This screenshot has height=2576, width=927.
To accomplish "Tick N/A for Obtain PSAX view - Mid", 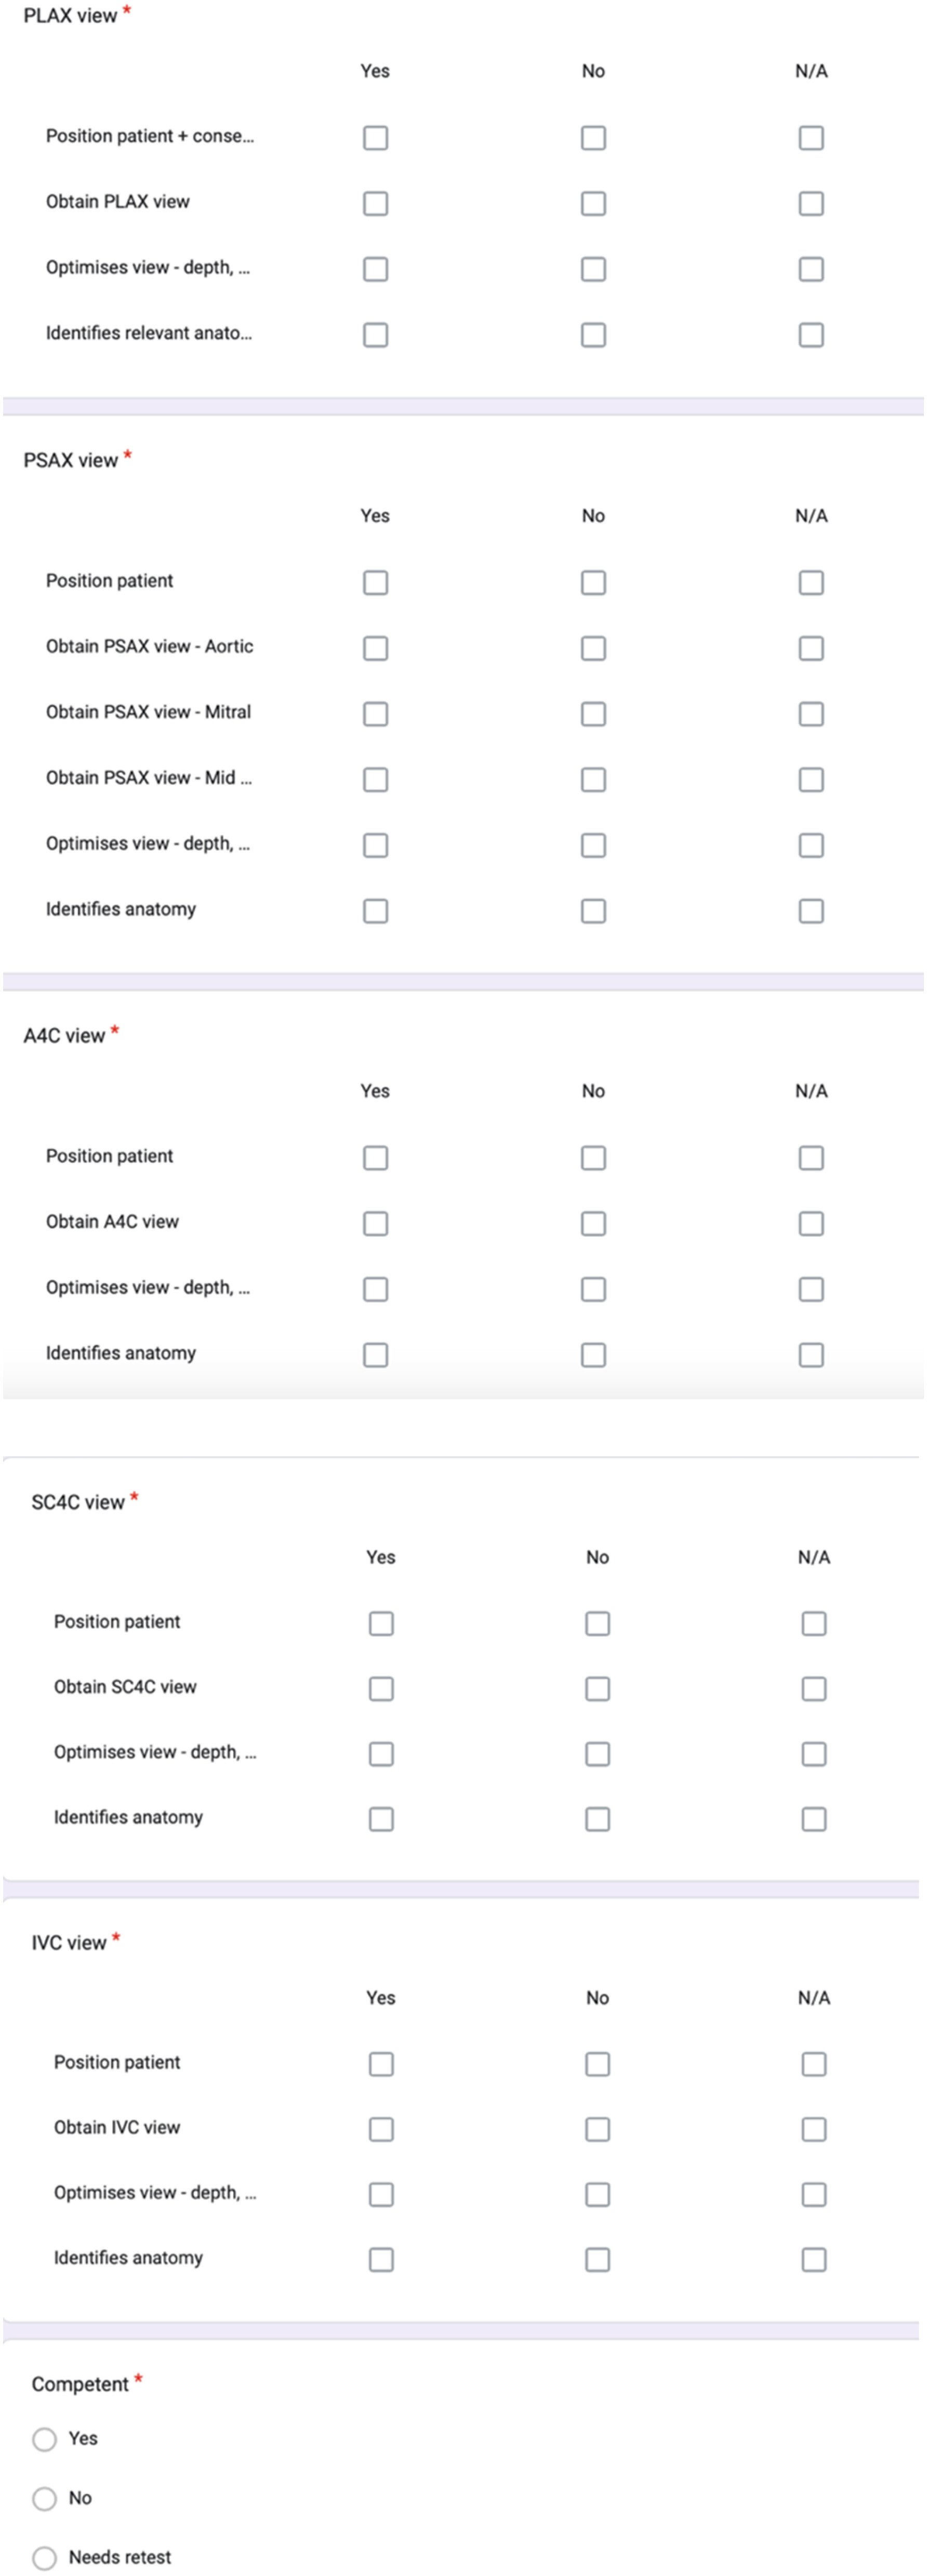I will [x=811, y=779].
